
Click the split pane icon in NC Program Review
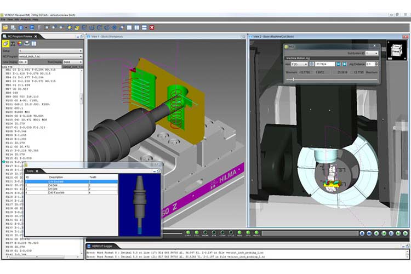34,43
